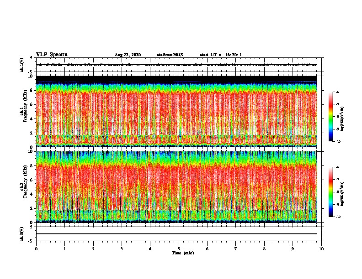The height and width of the screenshot is (279, 362).
Task: Click the time axis tick label "6"
Action: (x=208, y=249)
